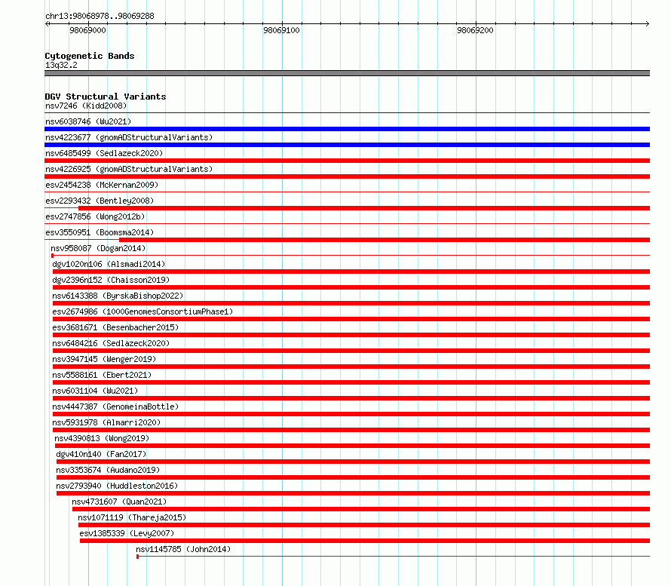Image resolution: width=671 pixels, height=586 pixels.
Task: Click the gray 13q32.2 cytogenetic band bar
Action: (x=347, y=73)
